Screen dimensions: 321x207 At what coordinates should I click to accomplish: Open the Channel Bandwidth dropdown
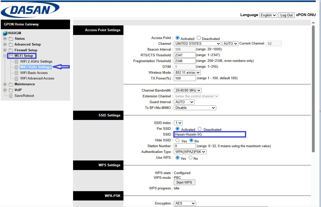(188, 90)
